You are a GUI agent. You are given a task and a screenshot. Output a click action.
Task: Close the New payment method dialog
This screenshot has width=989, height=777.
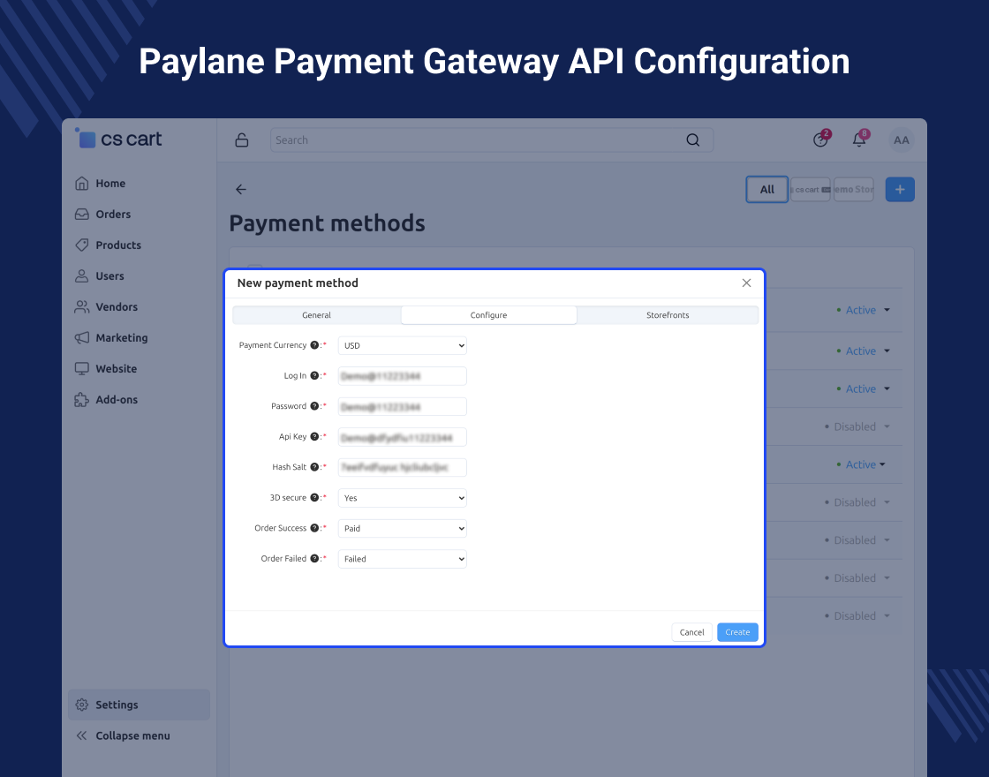point(747,283)
